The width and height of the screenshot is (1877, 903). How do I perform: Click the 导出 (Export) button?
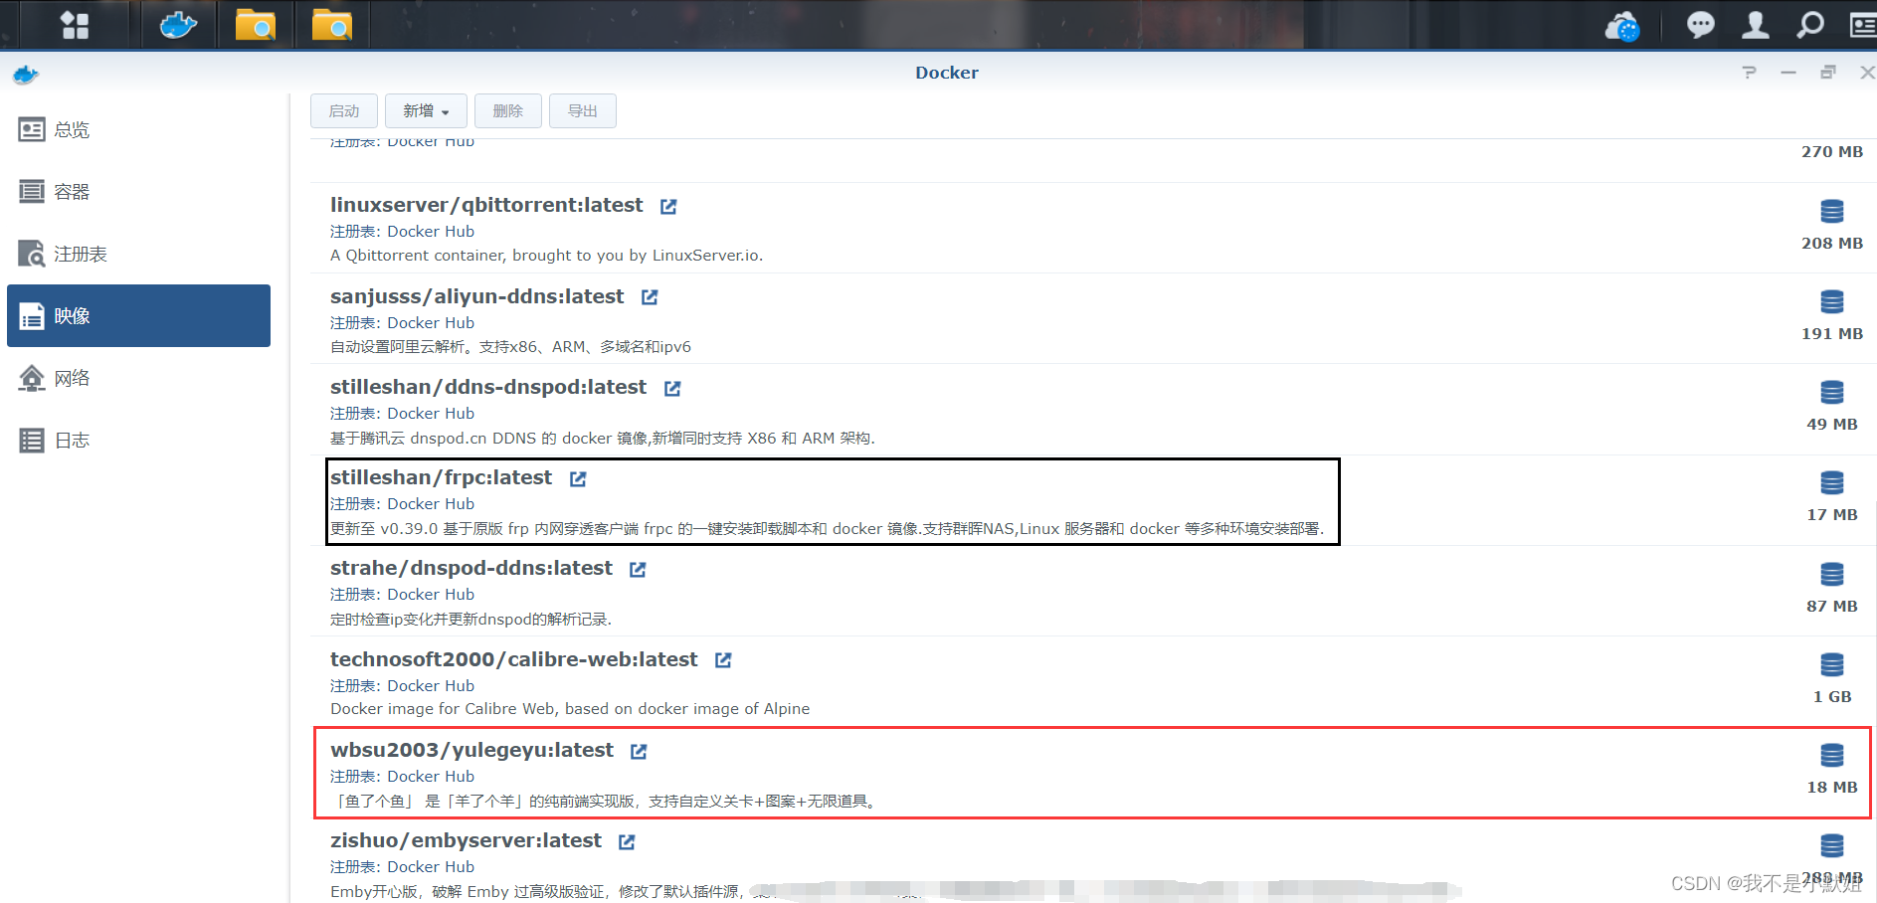[x=583, y=110]
